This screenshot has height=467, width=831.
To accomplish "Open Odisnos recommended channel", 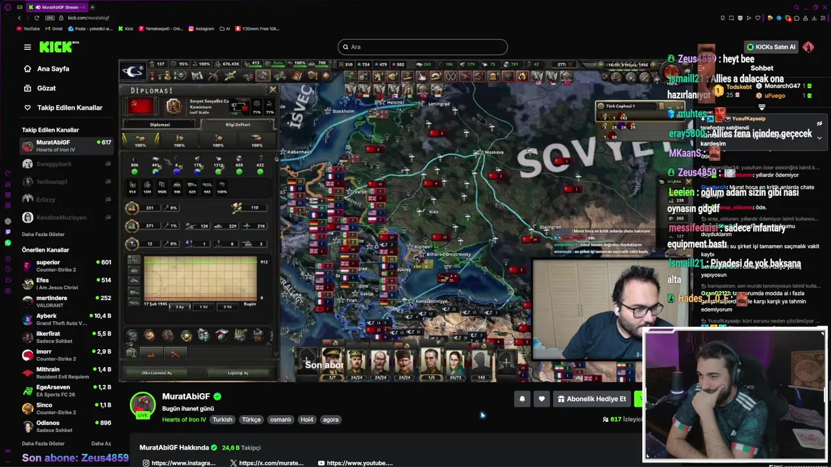I will 67,426.
